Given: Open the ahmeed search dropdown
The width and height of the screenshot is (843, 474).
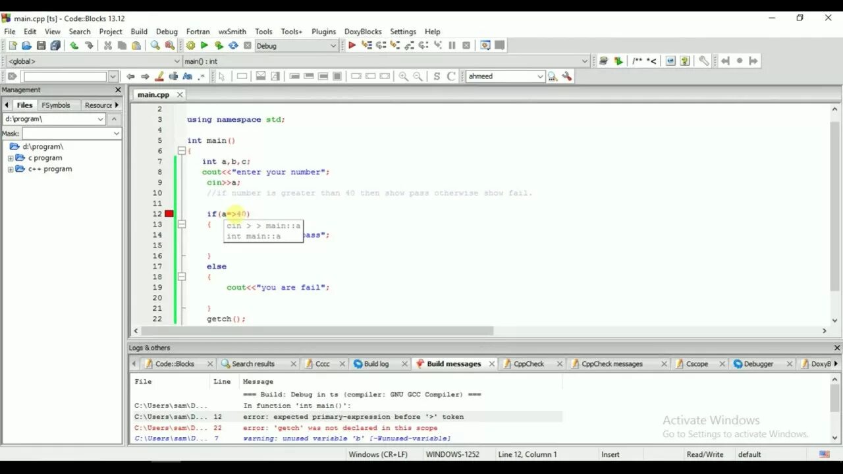Looking at the screenshot, I should (540, 76).
